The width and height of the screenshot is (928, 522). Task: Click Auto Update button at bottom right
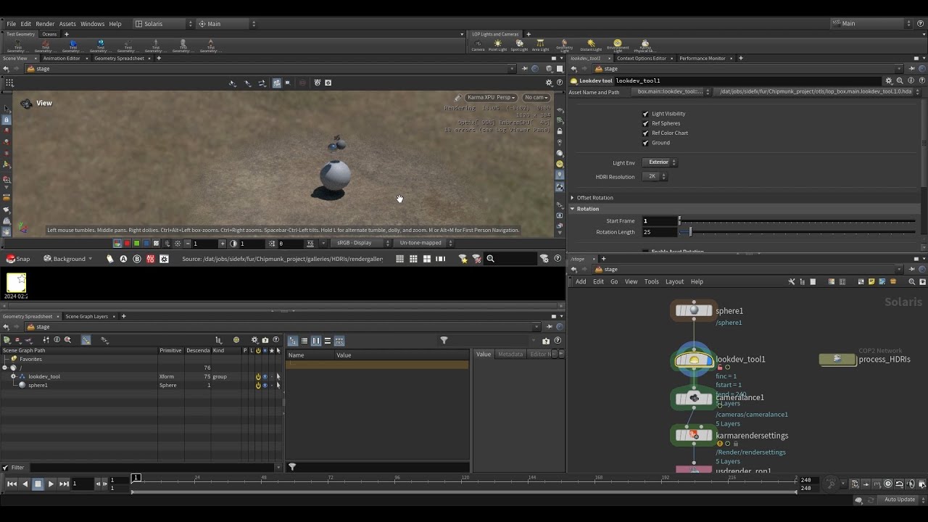click(x=900, y=500)
